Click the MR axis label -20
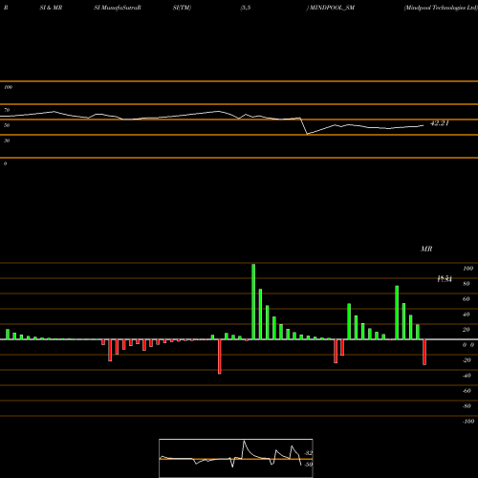This screenshot has height=478, width=478. point(467,360)
